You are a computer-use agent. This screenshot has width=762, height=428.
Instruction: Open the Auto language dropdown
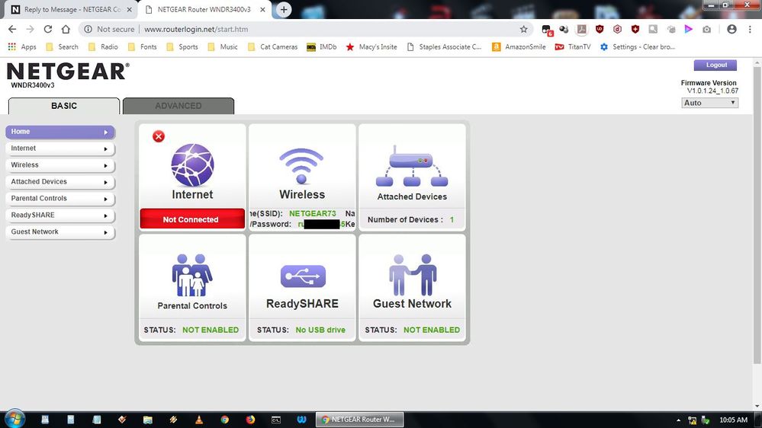[709, 103]
